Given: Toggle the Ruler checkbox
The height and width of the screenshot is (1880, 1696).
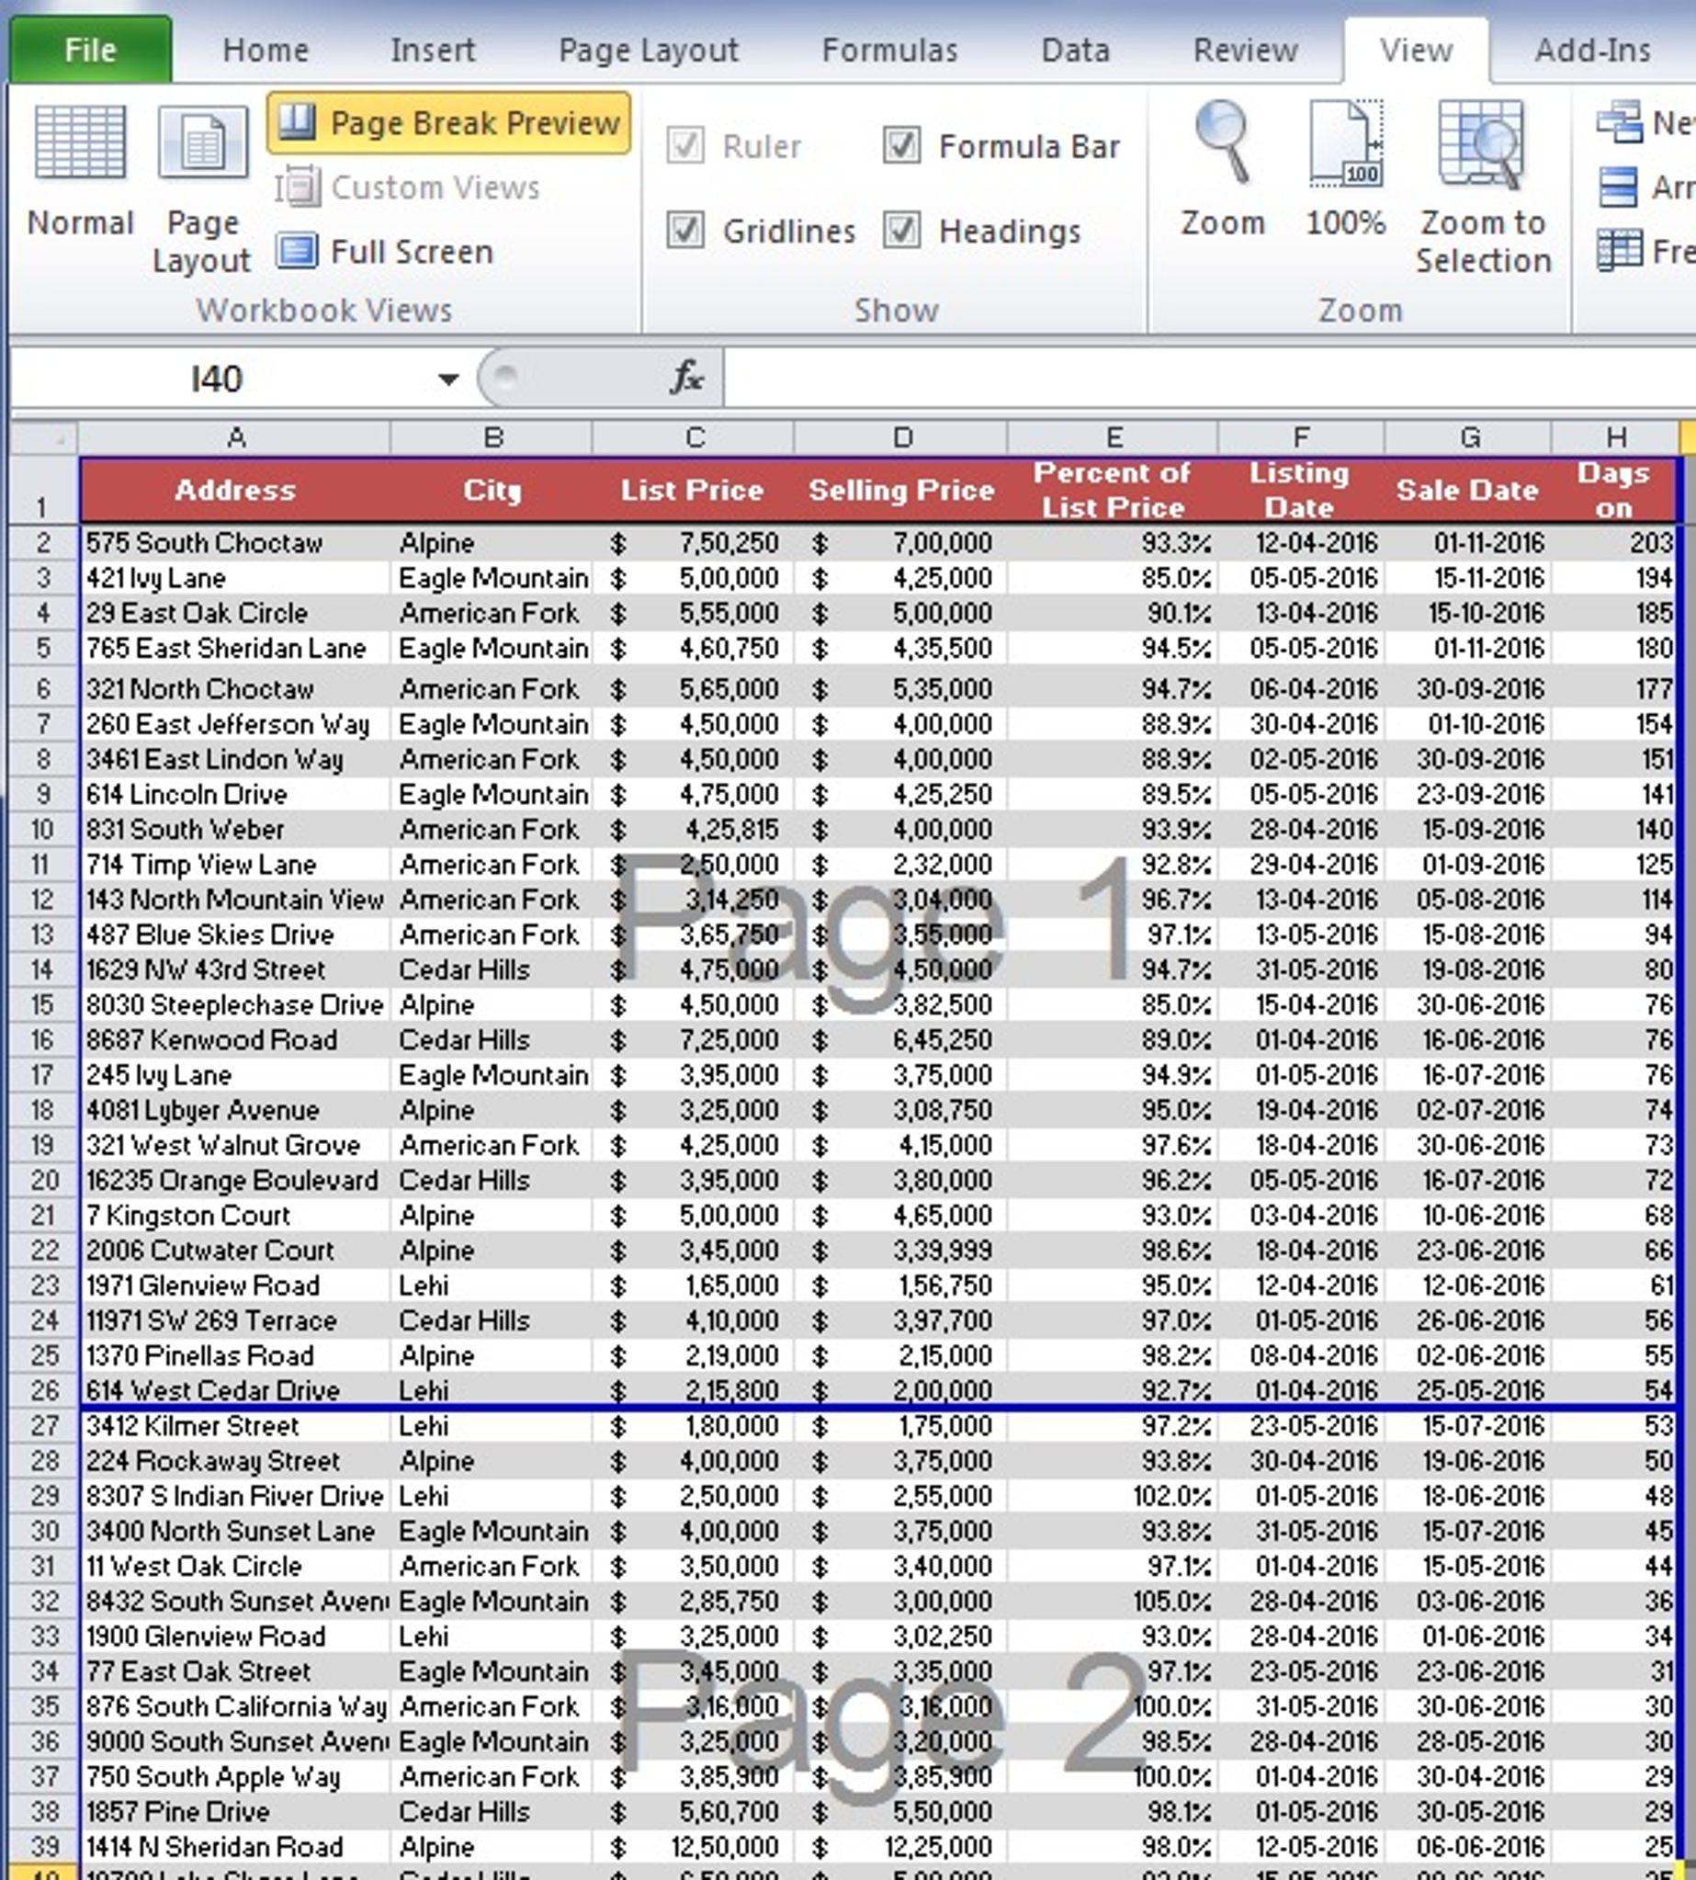Looking at the screenshot, I should pyautogui.click(x=686, y=146).
